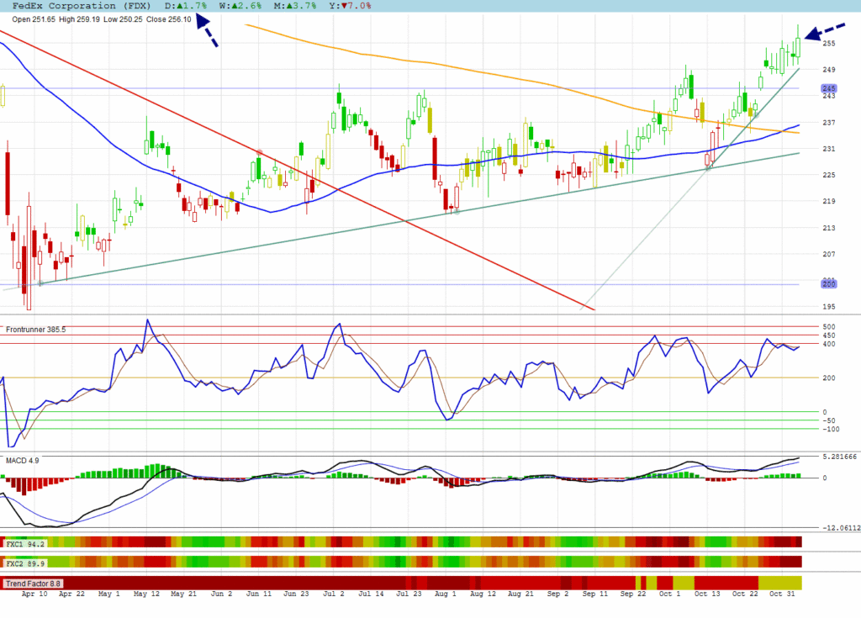The width and height of the screenshot is (861, 618).
Task: Open the Frontrunner 385.5 indicator label
Action: click(35, 330)
